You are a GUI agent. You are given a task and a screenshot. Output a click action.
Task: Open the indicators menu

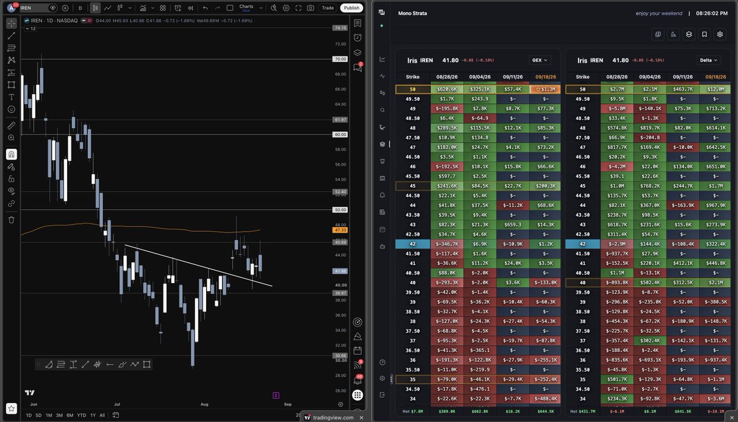coord(143,8)
